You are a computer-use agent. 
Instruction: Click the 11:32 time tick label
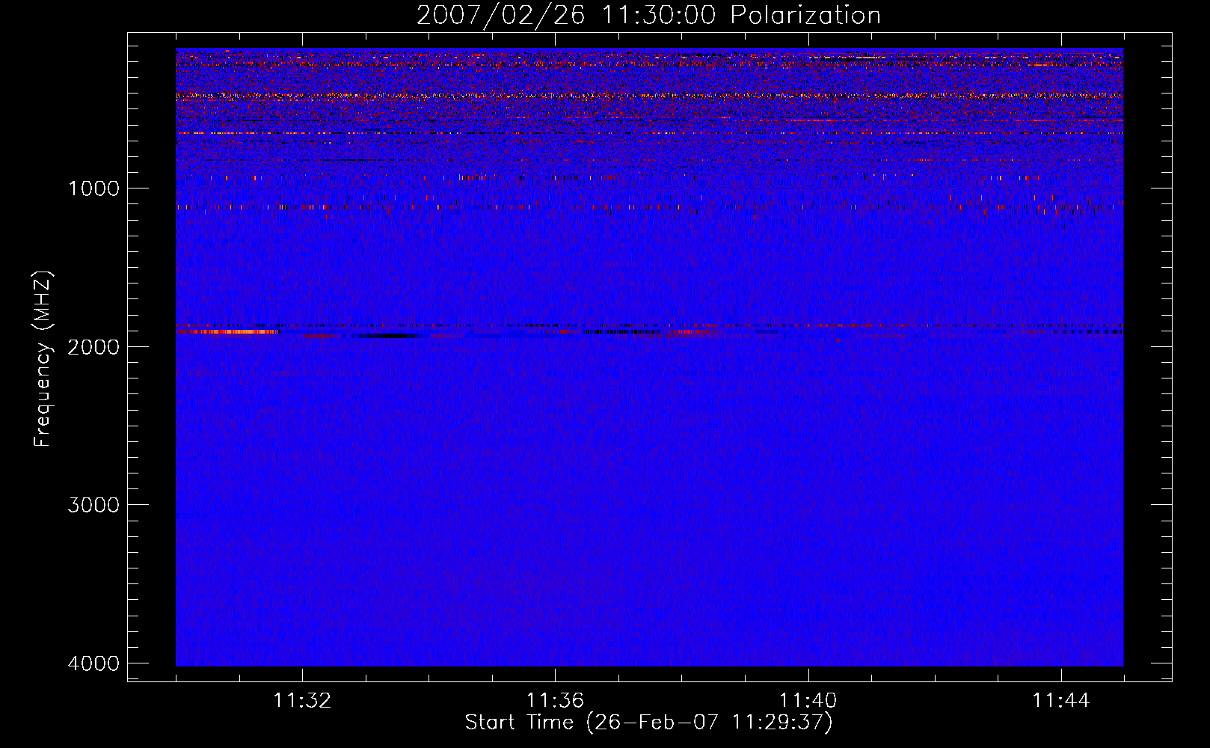coord(302,701)
